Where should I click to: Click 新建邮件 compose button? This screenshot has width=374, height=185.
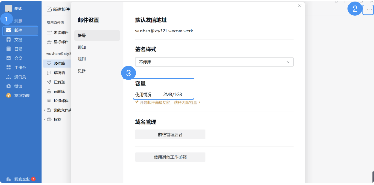click(58, 9)
